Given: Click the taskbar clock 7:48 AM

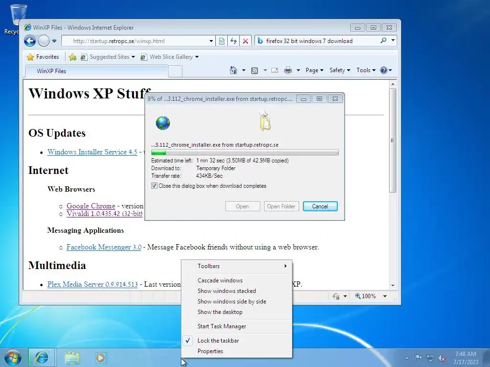Looking at the screenshot, I should click(x=466, y=357).
